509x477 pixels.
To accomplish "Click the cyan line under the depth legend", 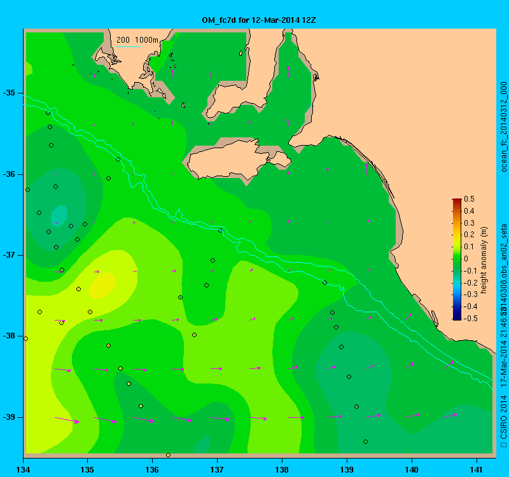I will coord(129,46).
